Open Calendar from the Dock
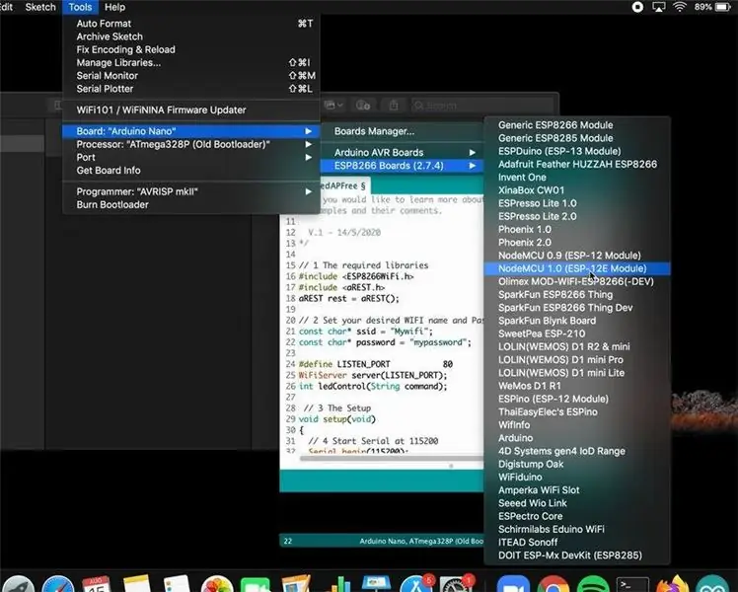Image resolution: width=738 pixels, height=592 pixels. pyautogui.click(x=97, y=584)
